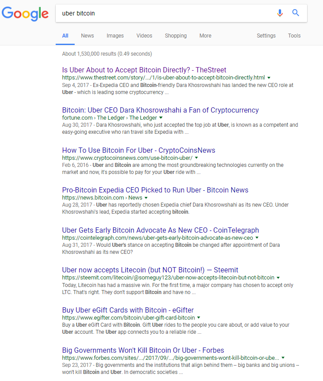Image resolution: width=323 pixels, height=381 pixels.
Task: Click the forbes.com/sites green URL text
Action: tap(171, 358)
